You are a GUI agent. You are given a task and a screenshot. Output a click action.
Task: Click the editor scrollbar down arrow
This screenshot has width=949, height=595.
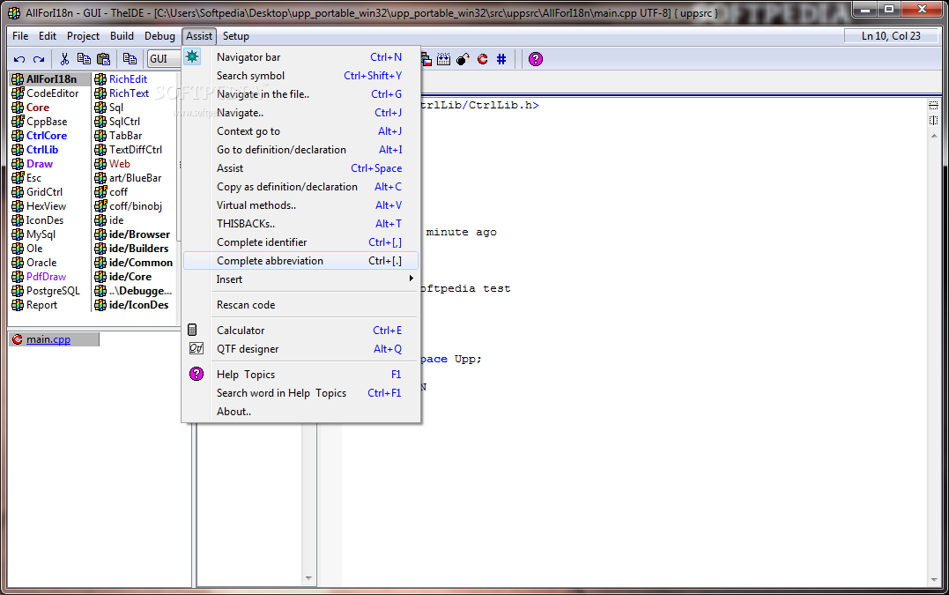point(934,579)
